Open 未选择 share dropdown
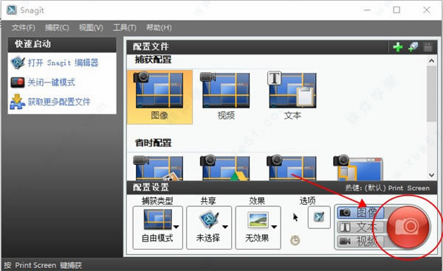 [x=209, y=228]
